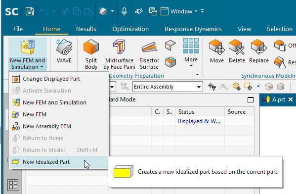This screenshot has width=296, height=194.
Task: Choose Change Displayed Part from menu
Action: pyautogui.click(x=59, y=79)
